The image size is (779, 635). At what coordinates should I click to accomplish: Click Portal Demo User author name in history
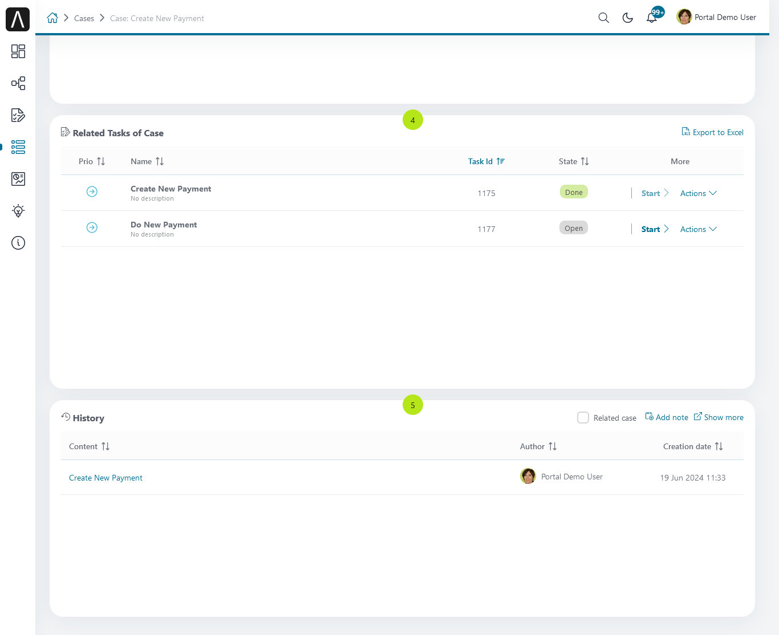point(572,477)
